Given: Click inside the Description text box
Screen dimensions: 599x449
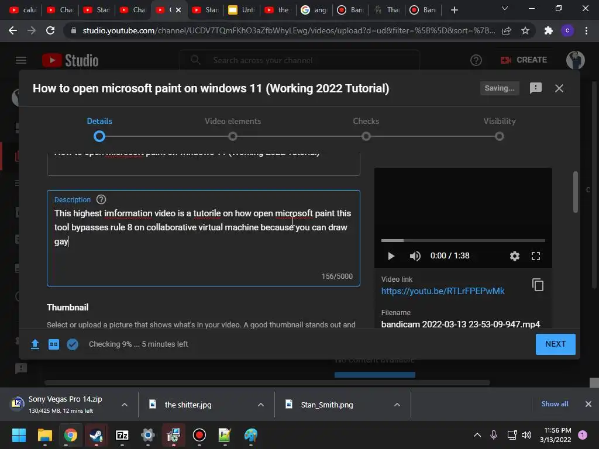Looking at the screenshot, I should coord(203,238).
